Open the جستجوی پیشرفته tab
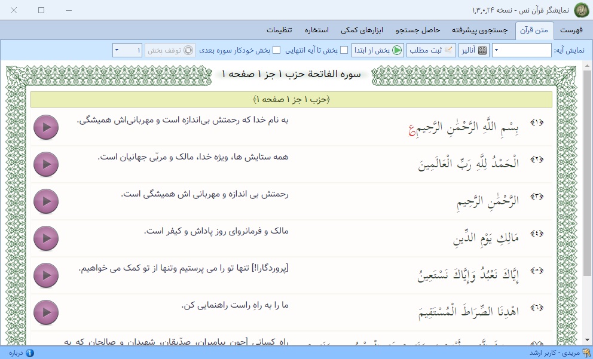This screenshot has width=593, height=359. [480, 30]
